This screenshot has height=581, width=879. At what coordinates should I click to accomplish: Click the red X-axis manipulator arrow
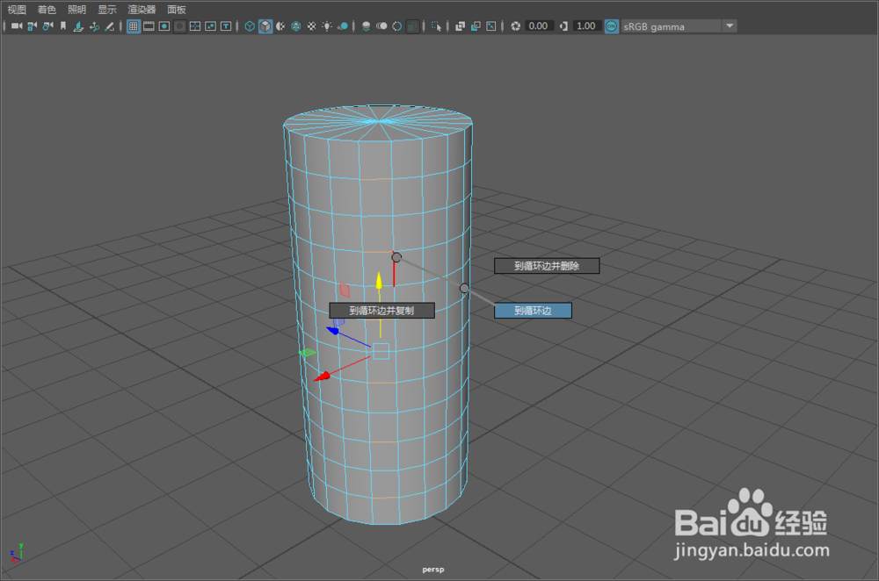[322, 377]
